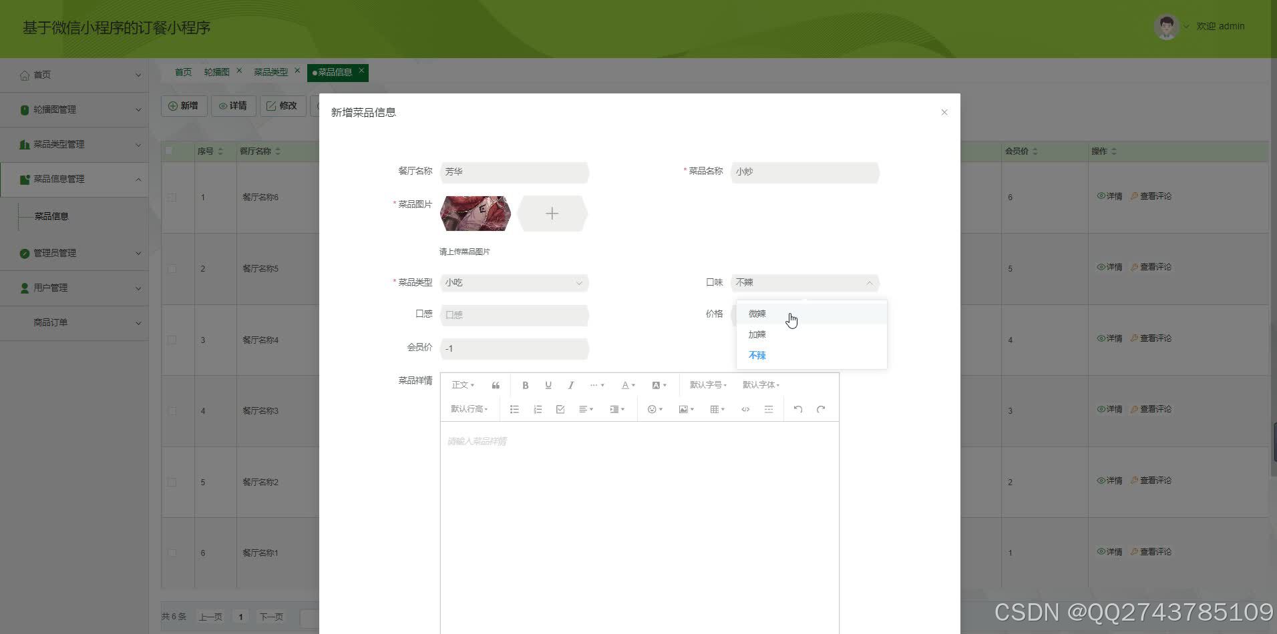Viewport: 1277px width, 634px height.
Task: Click the 修改 toolbar button
Action: tap(283, 106)
